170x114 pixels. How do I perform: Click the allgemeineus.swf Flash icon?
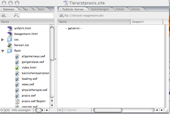[17, 56]
